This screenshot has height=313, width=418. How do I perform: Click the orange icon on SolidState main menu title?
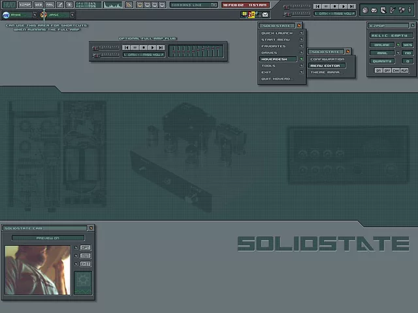pyautogui.click(x=299, y=25)
